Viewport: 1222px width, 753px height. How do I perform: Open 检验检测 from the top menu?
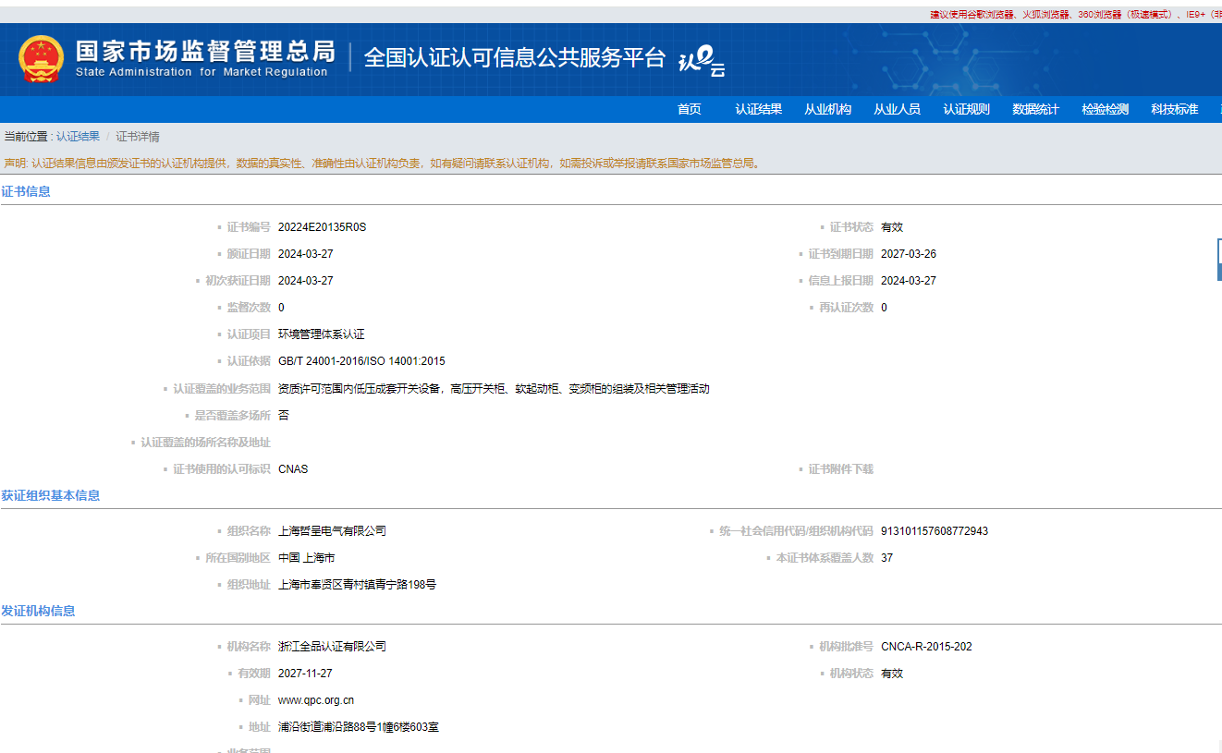[x=1105, y=109]
